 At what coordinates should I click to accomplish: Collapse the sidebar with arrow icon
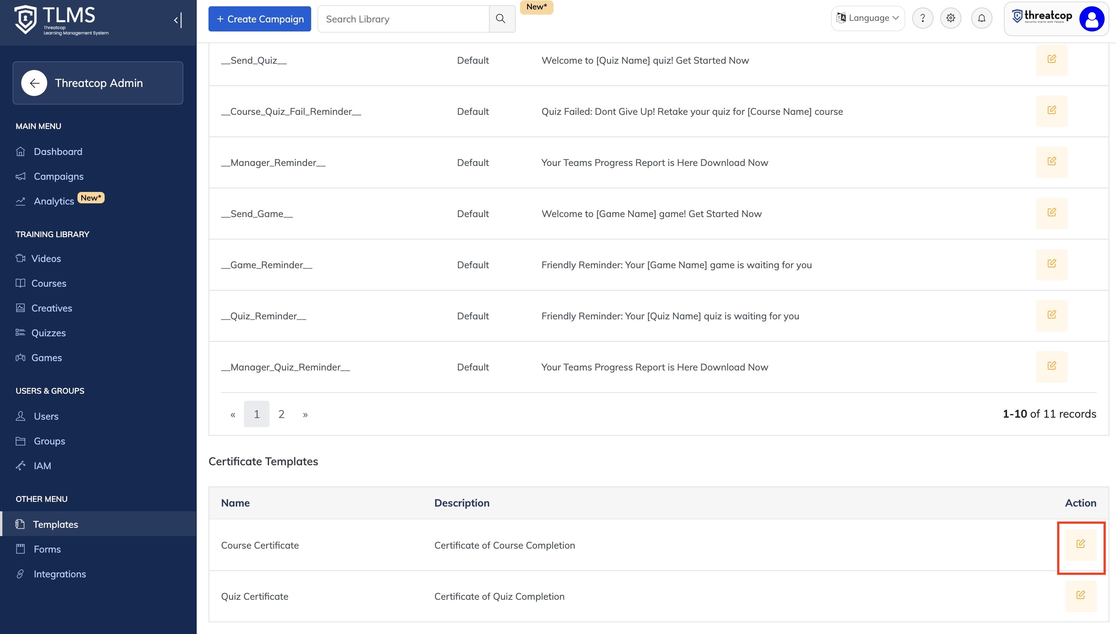tap(177, 20)
